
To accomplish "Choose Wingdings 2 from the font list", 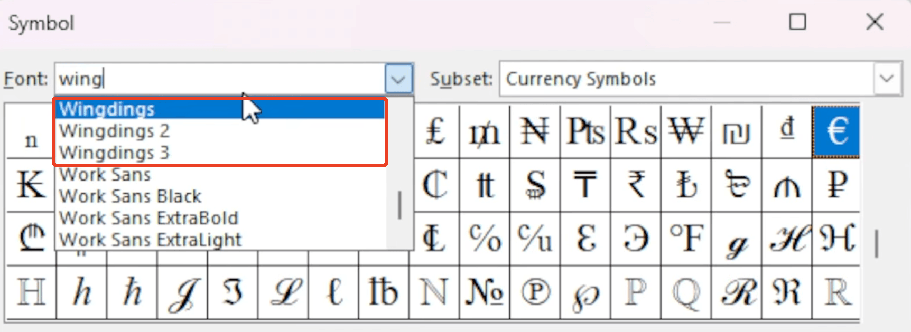I will coord(220,131).
